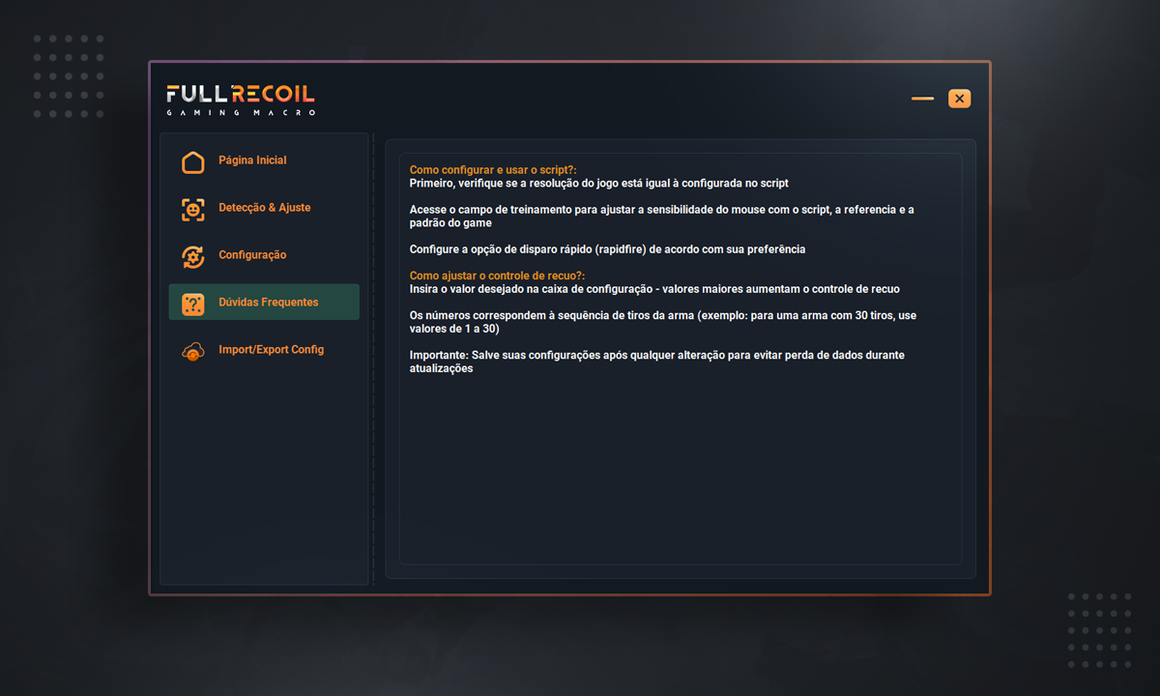Select the Dúvidas Frequentes menu item

coord(264,302)
